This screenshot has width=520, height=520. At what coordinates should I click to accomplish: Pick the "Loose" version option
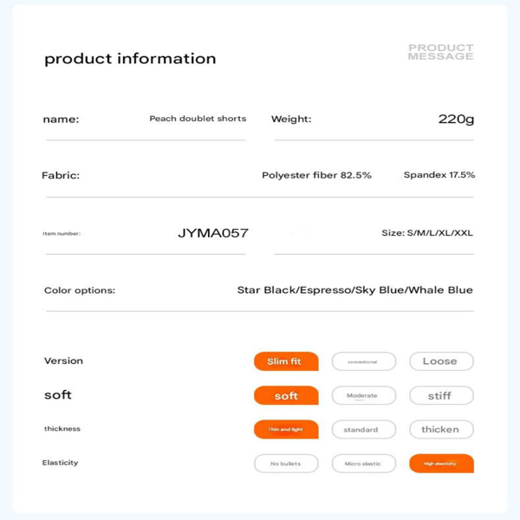click(x=441, y=361)
